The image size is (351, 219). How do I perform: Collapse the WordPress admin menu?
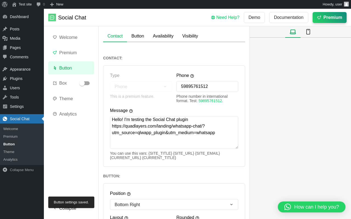[x=18, y=170]
